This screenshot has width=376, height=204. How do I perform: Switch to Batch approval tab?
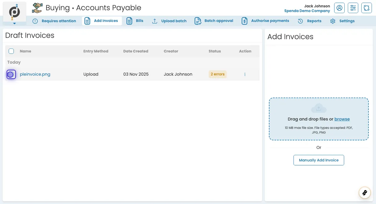pyautogui.click(x=214, y=21)
